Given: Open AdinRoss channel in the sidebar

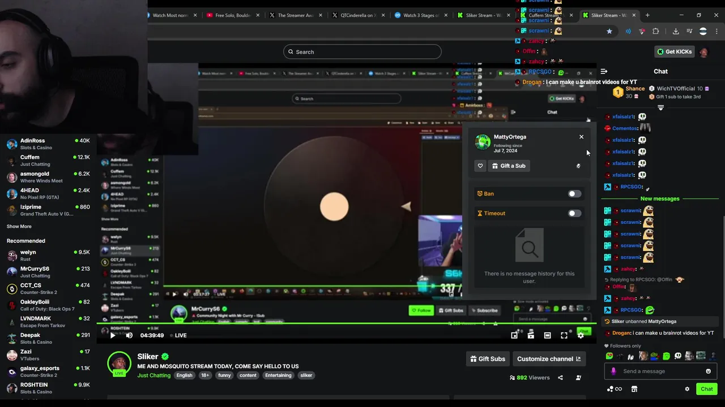Looking at the screenshot, I should pyautogui.click(x=48, y=144).
